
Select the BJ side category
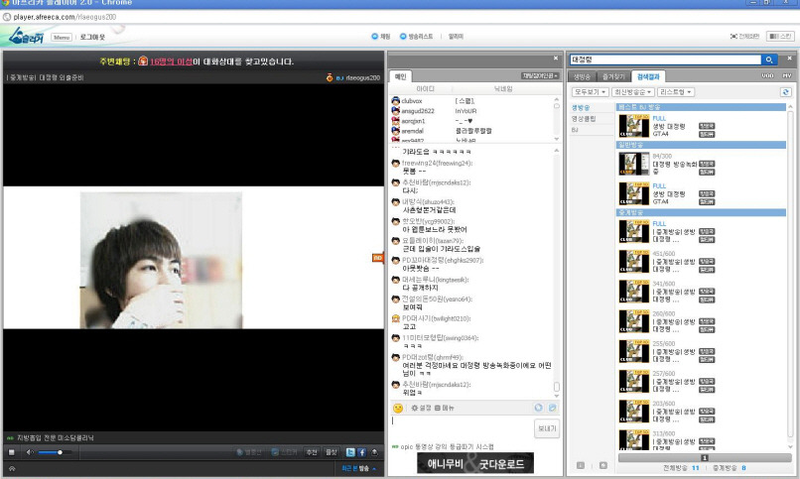[575, 130]
